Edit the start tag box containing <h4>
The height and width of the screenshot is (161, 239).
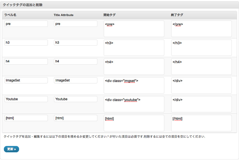[x=134, y=66]
